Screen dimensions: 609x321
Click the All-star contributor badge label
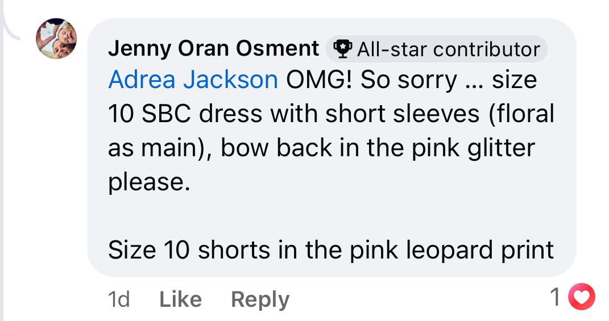click(x=448, y=49)
